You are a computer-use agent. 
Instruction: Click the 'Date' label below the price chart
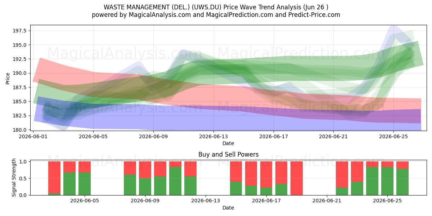(x=228, y=143)
